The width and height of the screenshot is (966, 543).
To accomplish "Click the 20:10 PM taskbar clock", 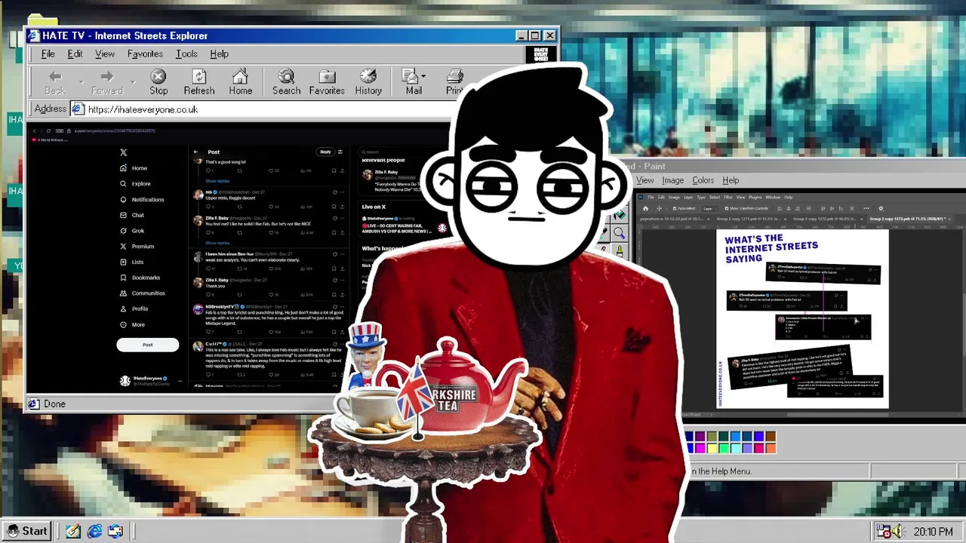I will (933, 532).
